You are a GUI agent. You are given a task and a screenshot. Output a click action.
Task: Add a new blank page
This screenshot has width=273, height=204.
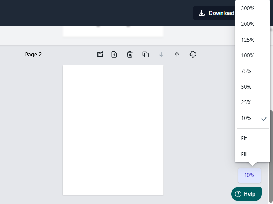coord(114,55)
